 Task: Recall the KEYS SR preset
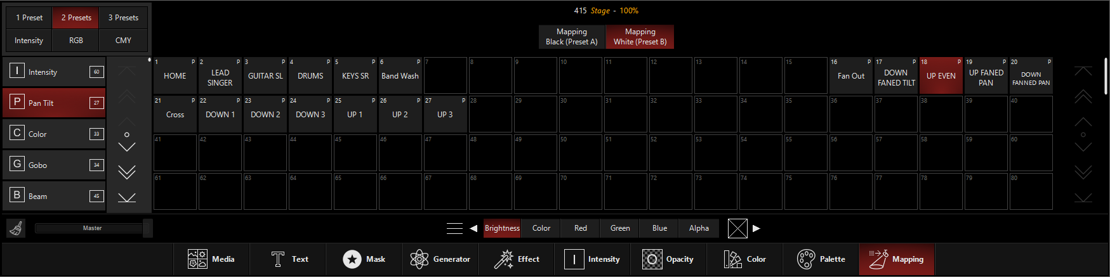pyautogui.click(x=355, y=75)
